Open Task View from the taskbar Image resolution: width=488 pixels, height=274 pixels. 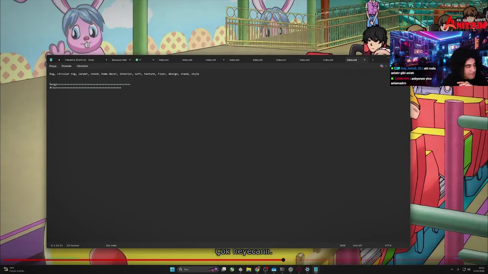point(224,269)
